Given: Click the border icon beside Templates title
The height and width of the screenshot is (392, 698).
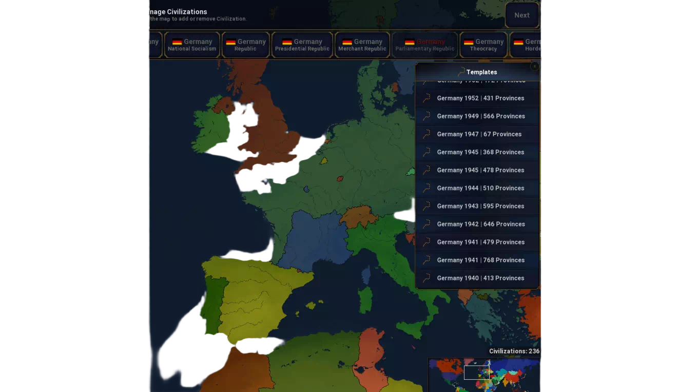Looking at the screenshot, I should [x=461, y=72].
